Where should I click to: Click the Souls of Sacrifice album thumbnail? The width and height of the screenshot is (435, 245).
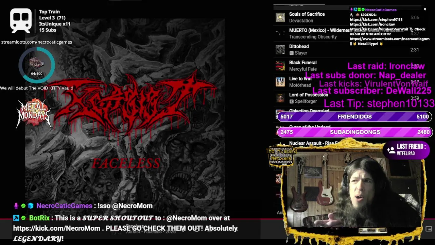tap(280, 17)
